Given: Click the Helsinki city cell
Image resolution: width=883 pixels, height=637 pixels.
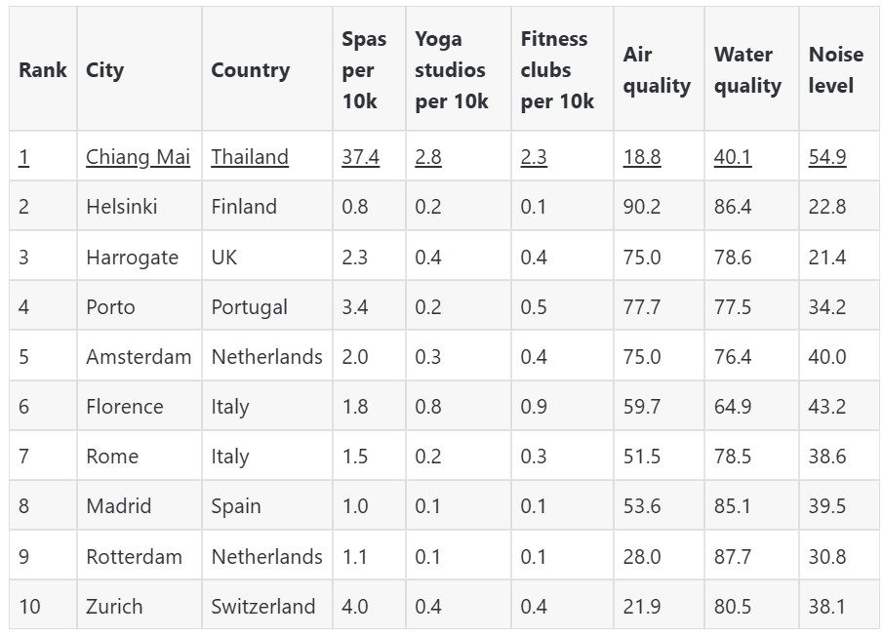Looking at the screenshot, I should click(121, 207).
